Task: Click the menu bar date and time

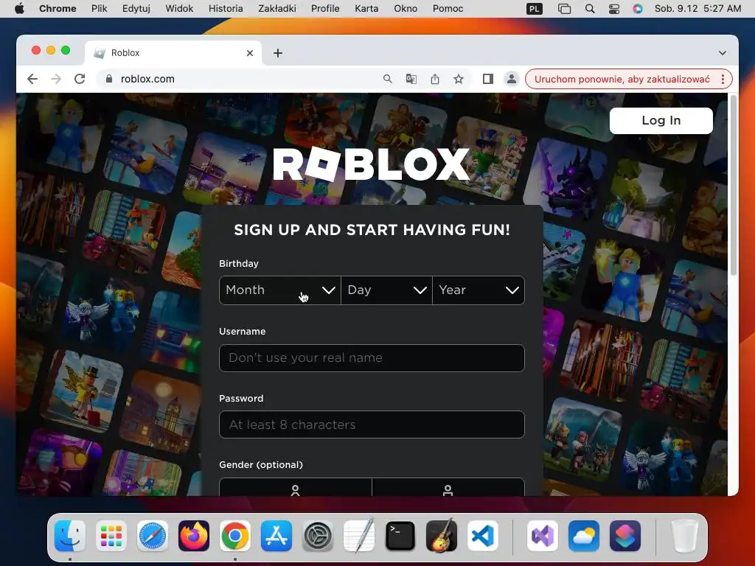Action: coord(697,9)
